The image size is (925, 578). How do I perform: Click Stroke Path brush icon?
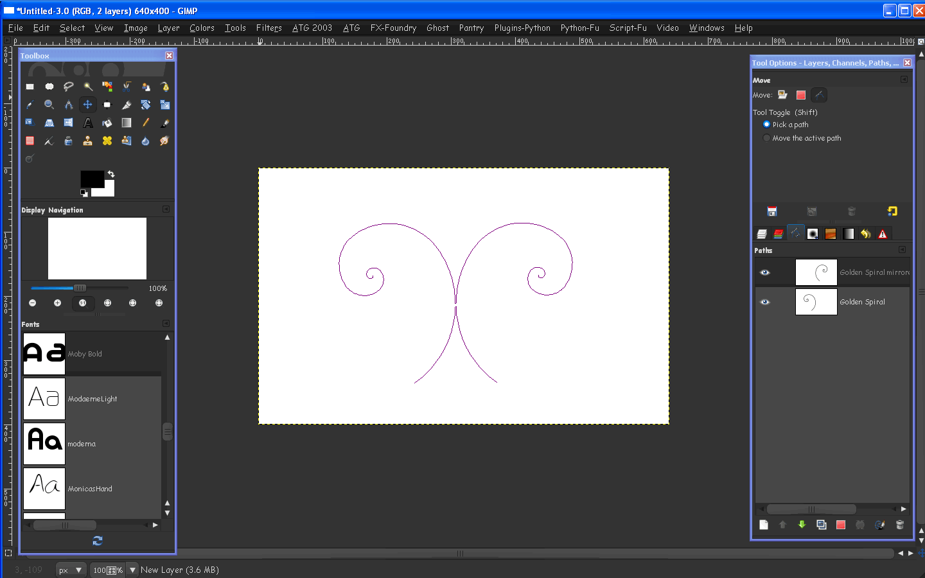tap(879, 525)
